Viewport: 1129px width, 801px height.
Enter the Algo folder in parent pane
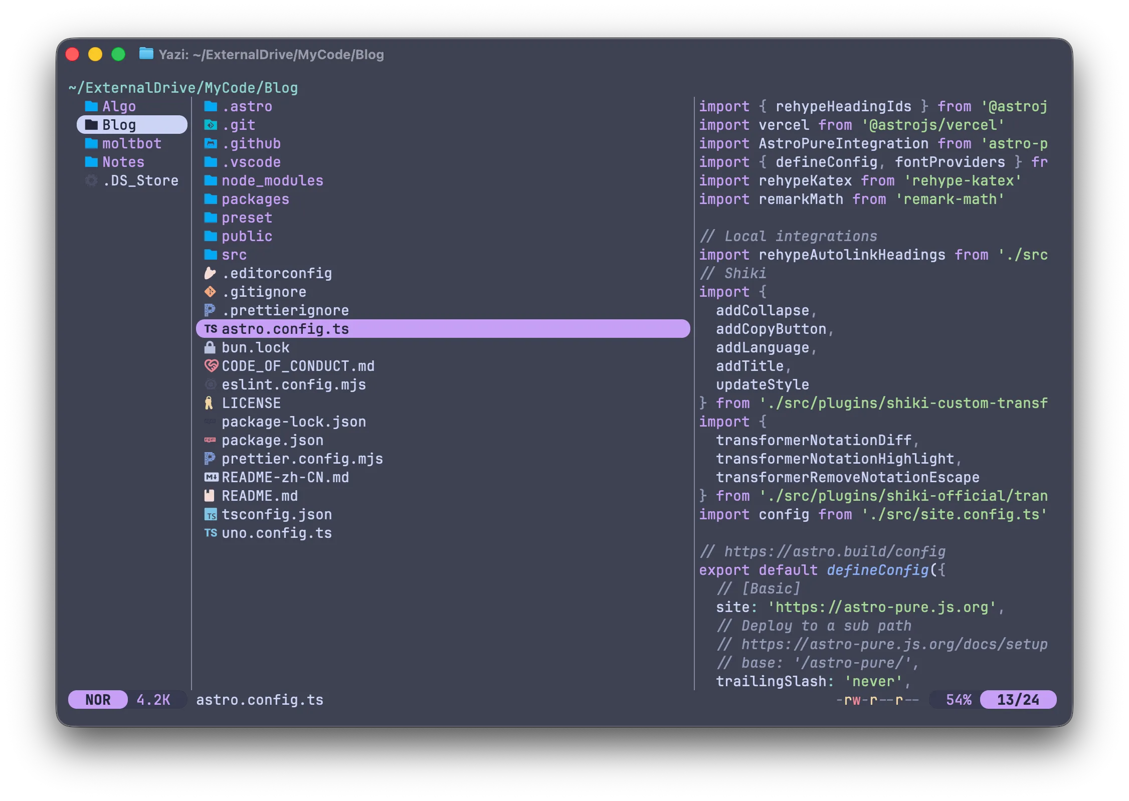(x=119, y=106)
